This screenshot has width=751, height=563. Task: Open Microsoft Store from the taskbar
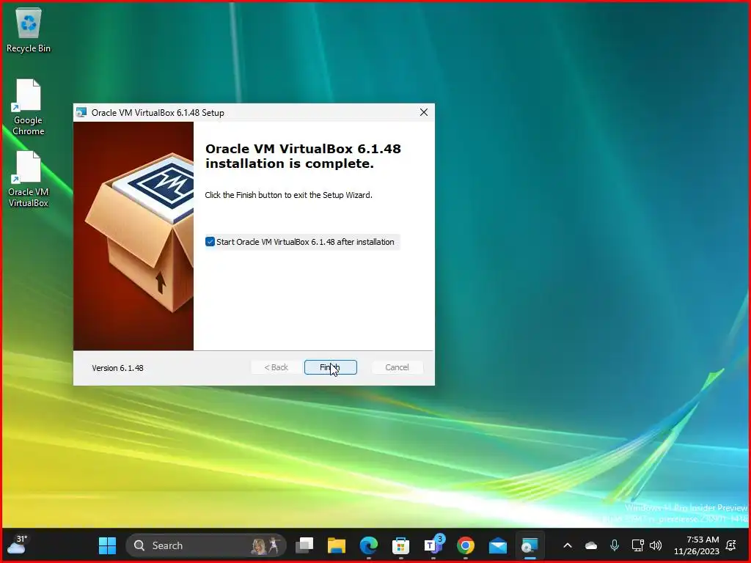pyautogui.click(x=401, y=545)
